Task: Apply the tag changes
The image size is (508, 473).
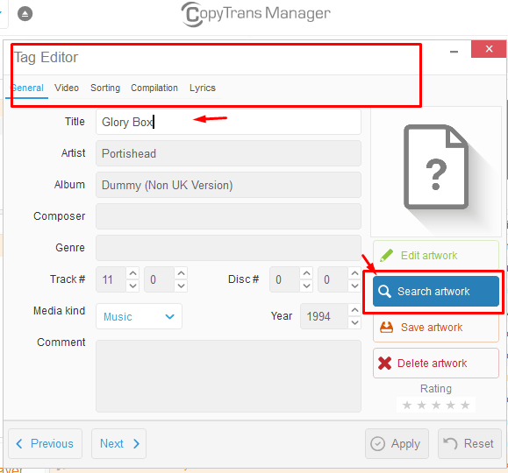Action: click(397, 443)
